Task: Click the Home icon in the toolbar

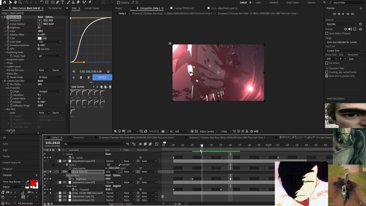Action: coord(4,2)
